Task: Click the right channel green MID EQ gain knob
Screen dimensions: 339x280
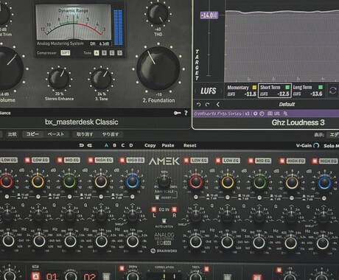Action: (x=259, y=182)
